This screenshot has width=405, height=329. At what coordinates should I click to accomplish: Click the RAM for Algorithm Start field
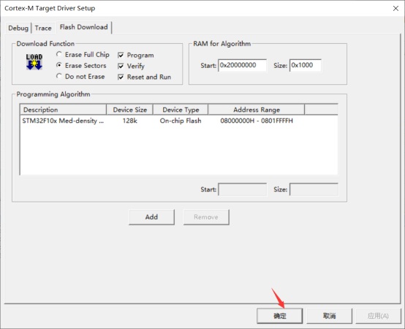[242, 65]
